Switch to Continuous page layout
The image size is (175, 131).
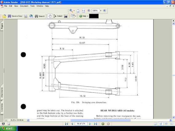click(161, 124)
